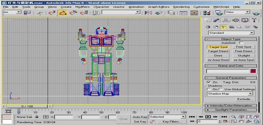The height and width of the screenshot is (125, 263).
Task: Open the object color swatch
Action: click(x=253, y=71)
